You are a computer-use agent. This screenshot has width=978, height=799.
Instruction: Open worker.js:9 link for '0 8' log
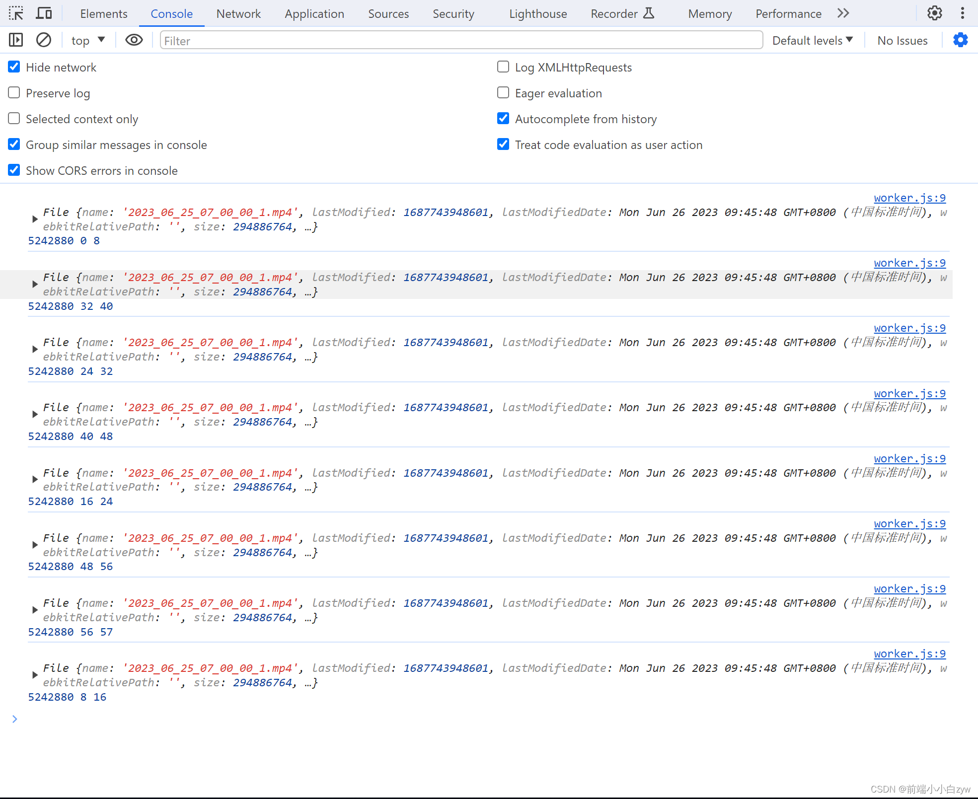[x=909, y=198]
